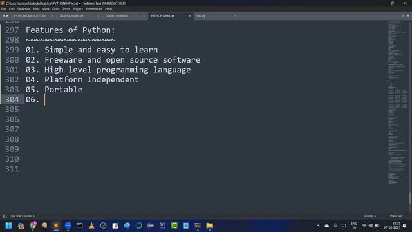Open the clock and date 22:35

coord(392,226)
